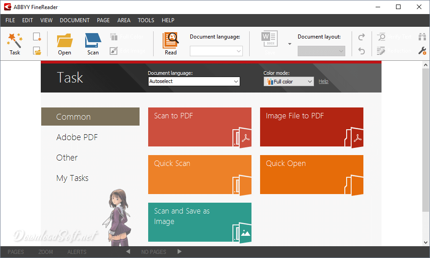Open the TOOLS menu
This screenshot has width=430, height=258.
click(x=146, y=20)
